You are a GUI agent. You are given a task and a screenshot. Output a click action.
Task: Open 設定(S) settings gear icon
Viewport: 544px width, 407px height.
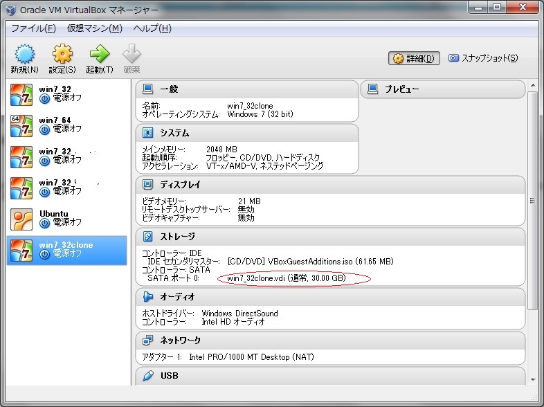[x=62, y=54]
